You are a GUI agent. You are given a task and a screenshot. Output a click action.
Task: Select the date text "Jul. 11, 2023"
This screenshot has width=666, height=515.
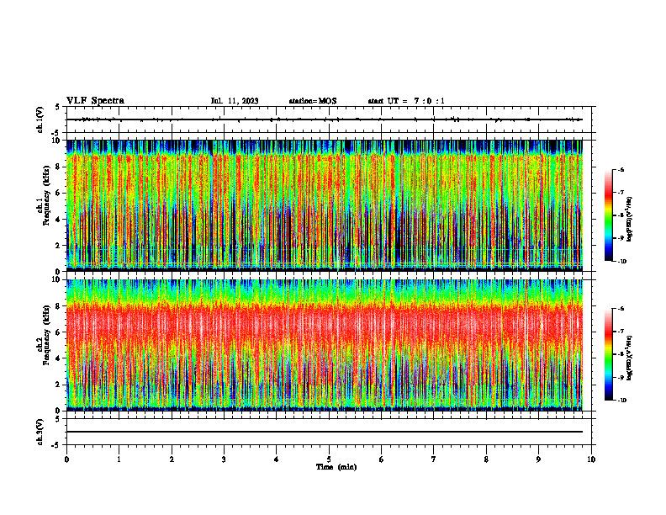pos(235,101)
